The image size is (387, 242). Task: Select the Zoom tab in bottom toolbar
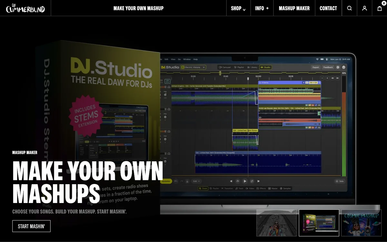203,188
